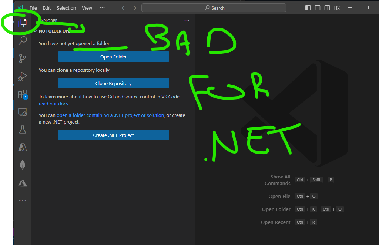Open the Edit menu
Screen dimensions: 379x245
(x=47, y=8)
